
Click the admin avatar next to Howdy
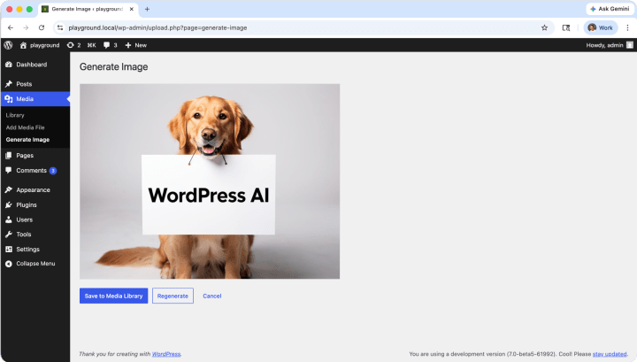(630, 45)
